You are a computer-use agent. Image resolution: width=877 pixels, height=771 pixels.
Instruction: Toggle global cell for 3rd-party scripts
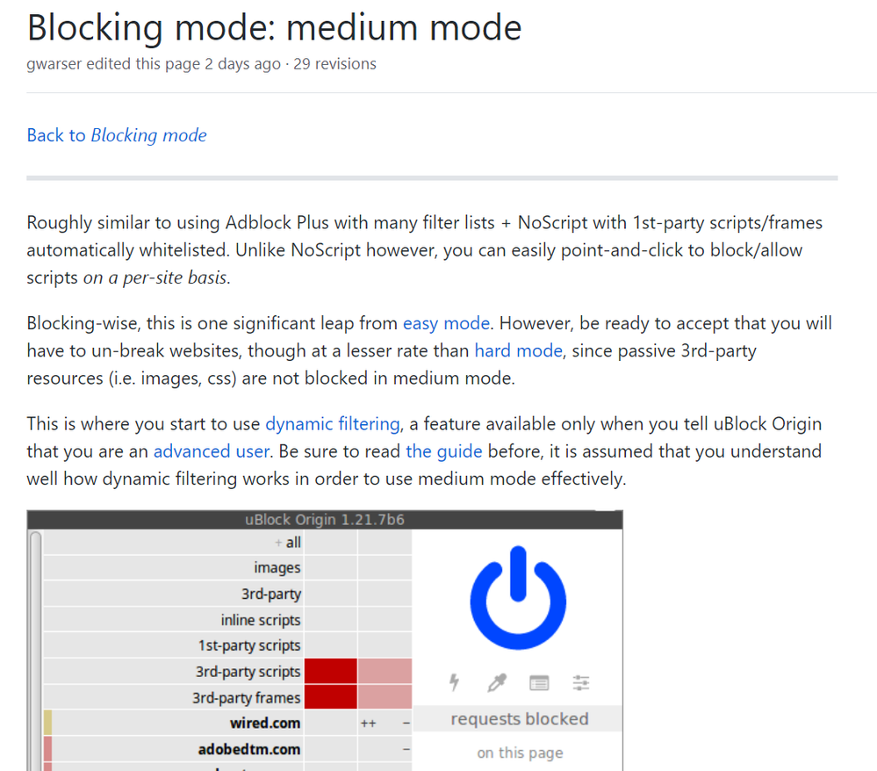(331, 672)
